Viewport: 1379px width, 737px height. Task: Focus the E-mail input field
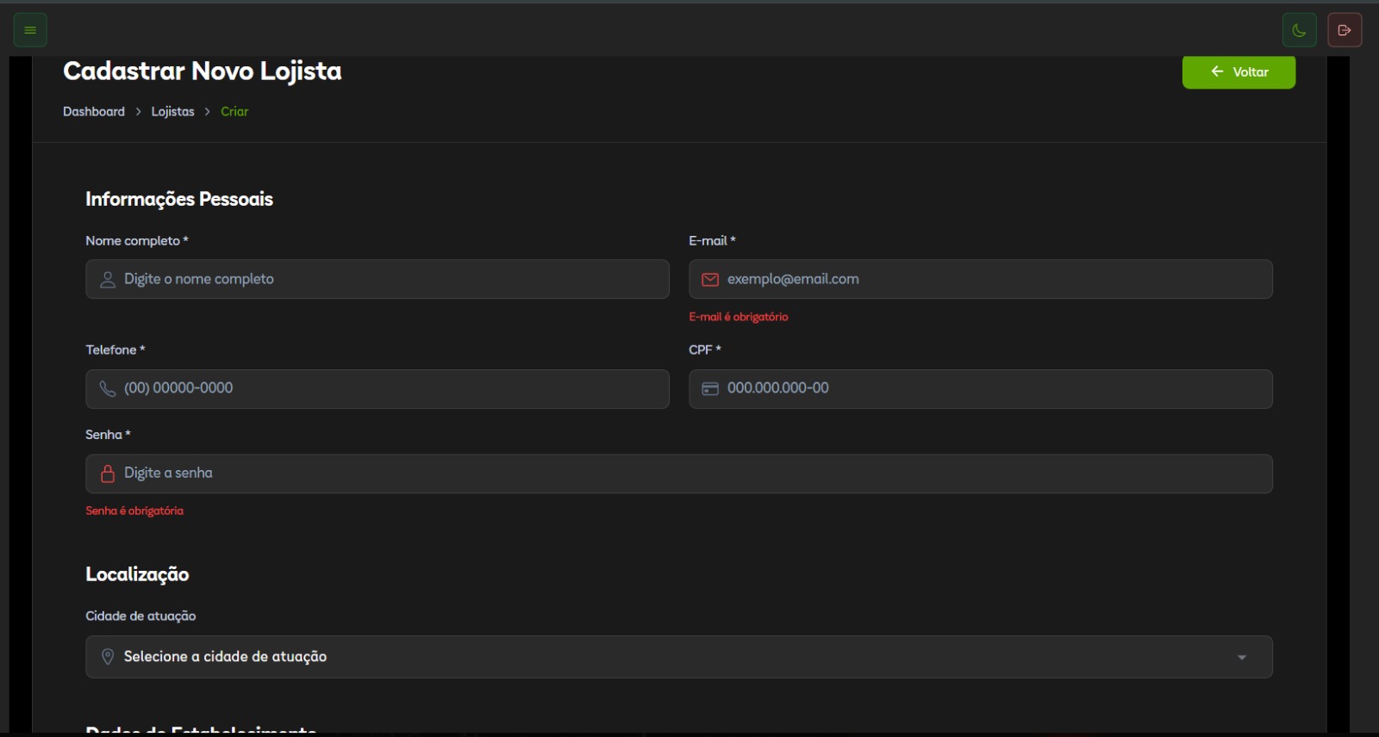tap(991, 280)
